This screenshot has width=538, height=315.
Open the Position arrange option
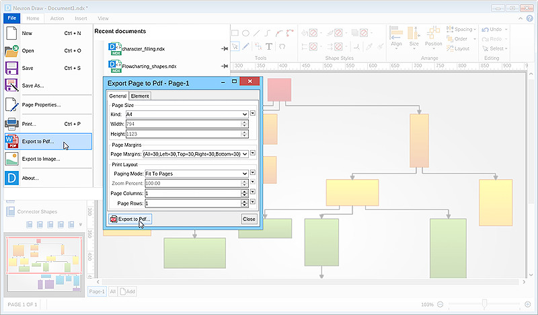pos(433,38)
